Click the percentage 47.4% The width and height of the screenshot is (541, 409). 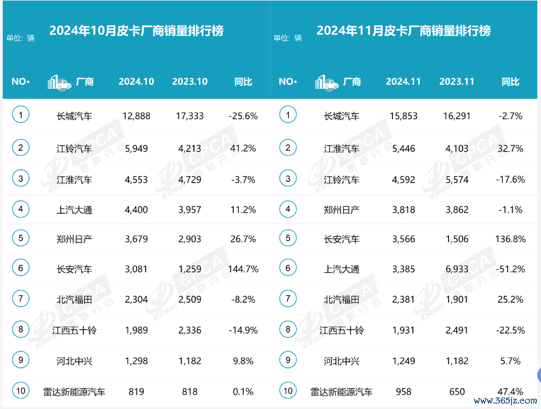click(510, 392)
